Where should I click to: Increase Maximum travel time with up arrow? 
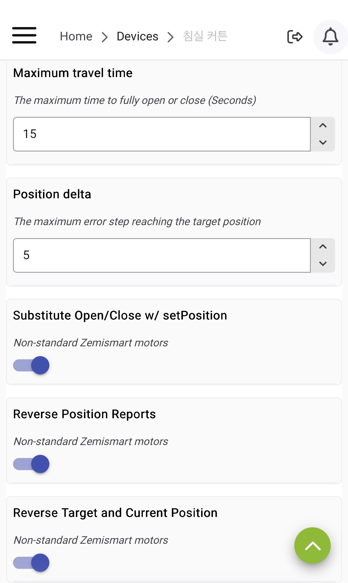point(323,126)
